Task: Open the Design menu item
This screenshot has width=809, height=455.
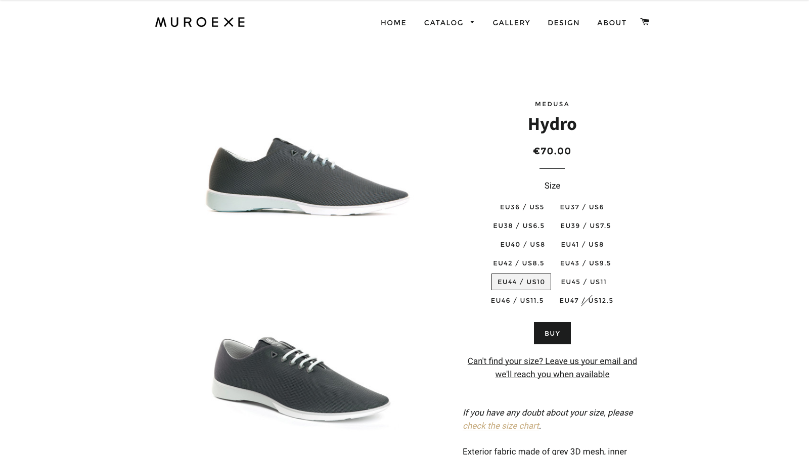Action: [x=563, y=23]
